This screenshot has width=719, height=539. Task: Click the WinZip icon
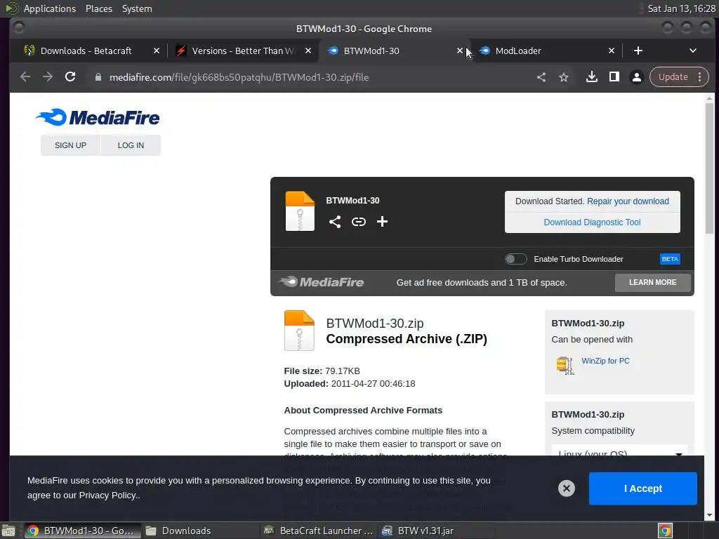565,365
